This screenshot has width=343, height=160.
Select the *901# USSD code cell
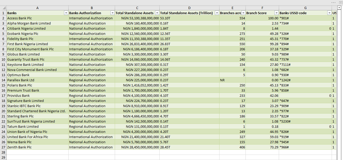coord(305,18)
